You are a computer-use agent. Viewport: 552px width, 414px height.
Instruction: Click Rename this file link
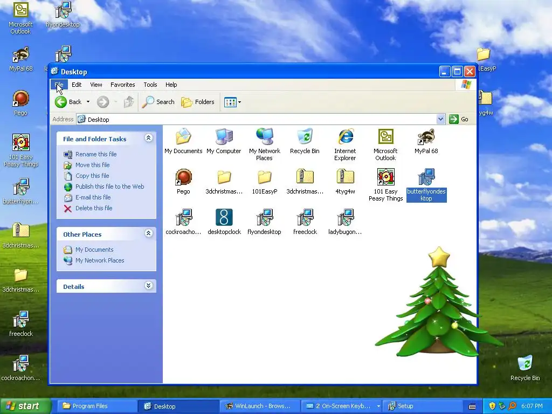[x=96, y=154]
